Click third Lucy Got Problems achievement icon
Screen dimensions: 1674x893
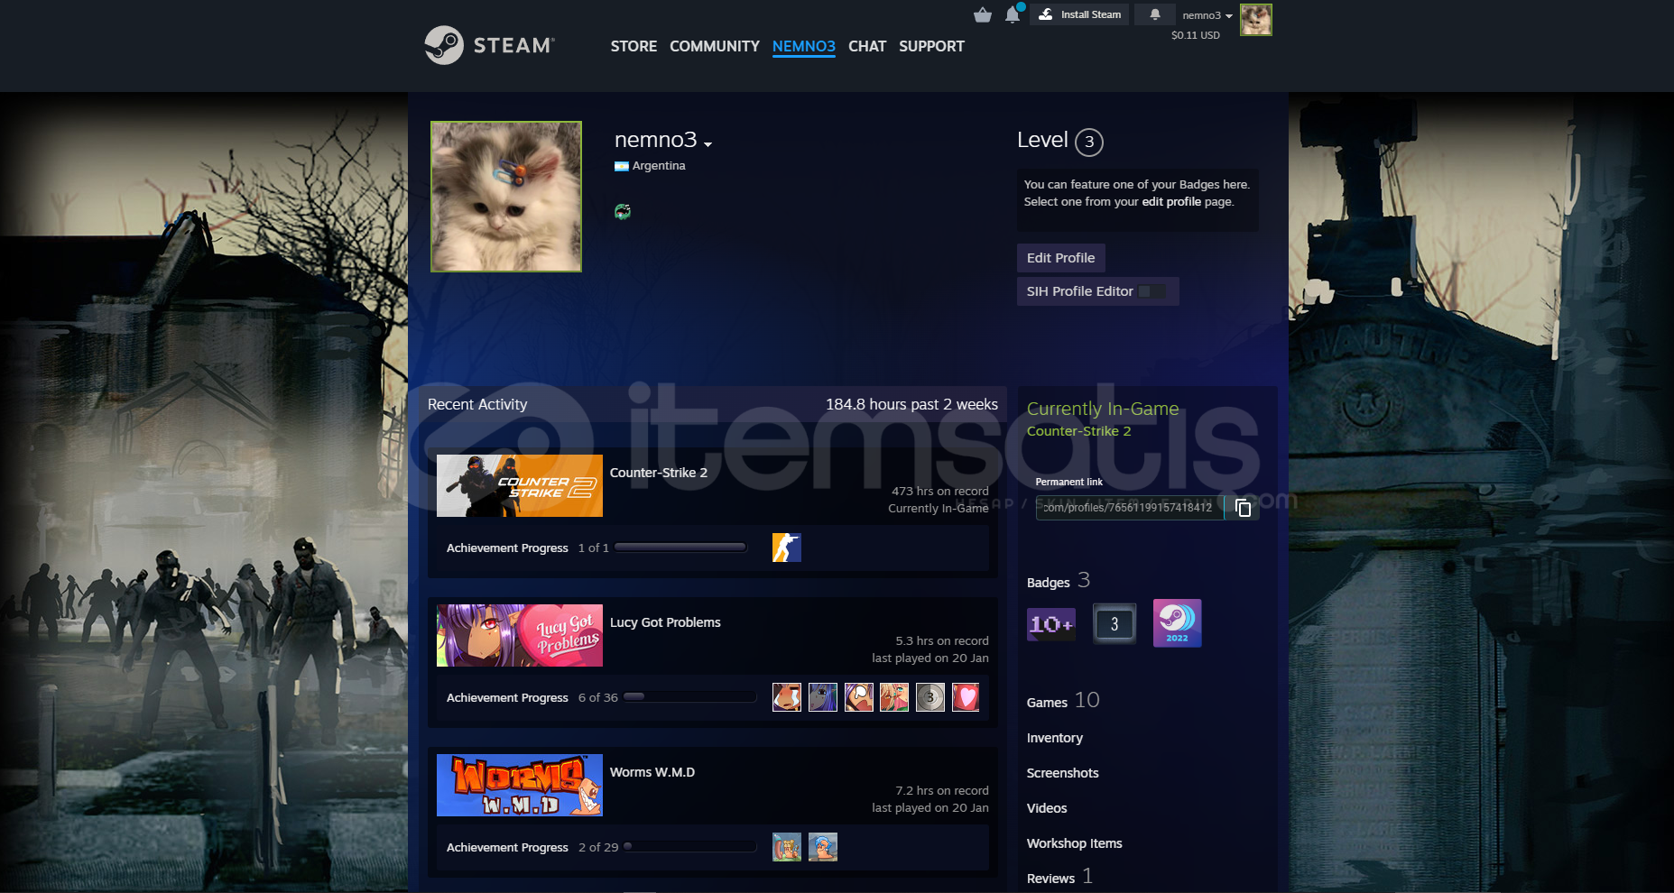point(858,697)
